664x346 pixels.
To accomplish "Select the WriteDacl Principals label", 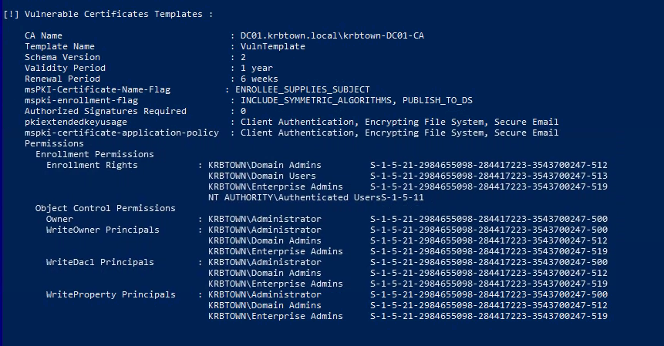I will pos(100,262).
